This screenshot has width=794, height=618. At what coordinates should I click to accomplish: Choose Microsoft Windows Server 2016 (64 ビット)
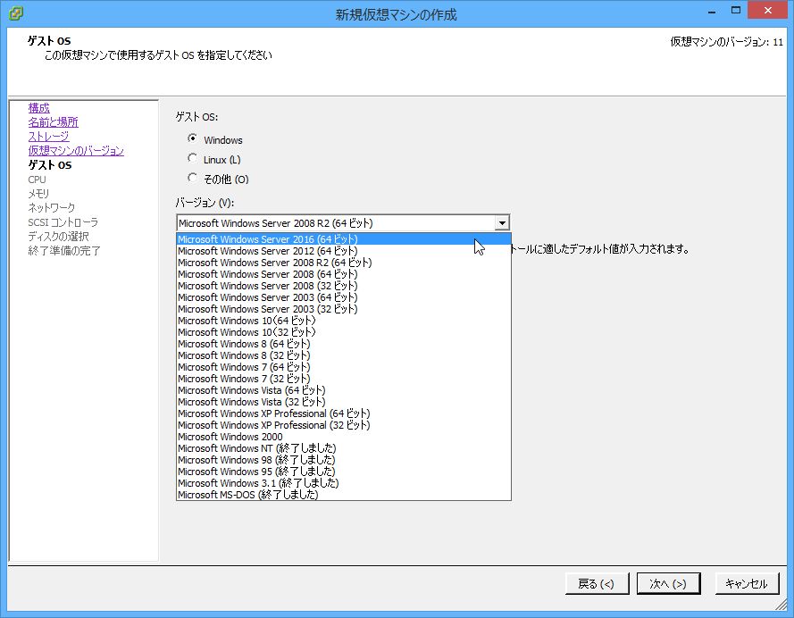[x=343, y=239]
